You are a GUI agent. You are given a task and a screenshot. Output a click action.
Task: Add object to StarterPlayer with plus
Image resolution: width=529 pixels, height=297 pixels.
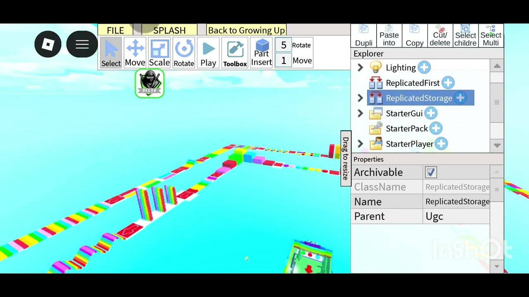pos(441,144)
